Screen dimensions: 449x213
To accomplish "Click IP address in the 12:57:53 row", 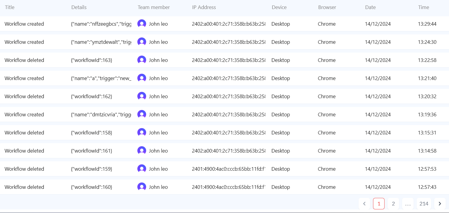I will 229,169.
